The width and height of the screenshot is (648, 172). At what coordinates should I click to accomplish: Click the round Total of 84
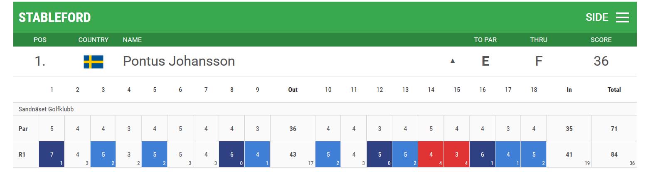614,154
